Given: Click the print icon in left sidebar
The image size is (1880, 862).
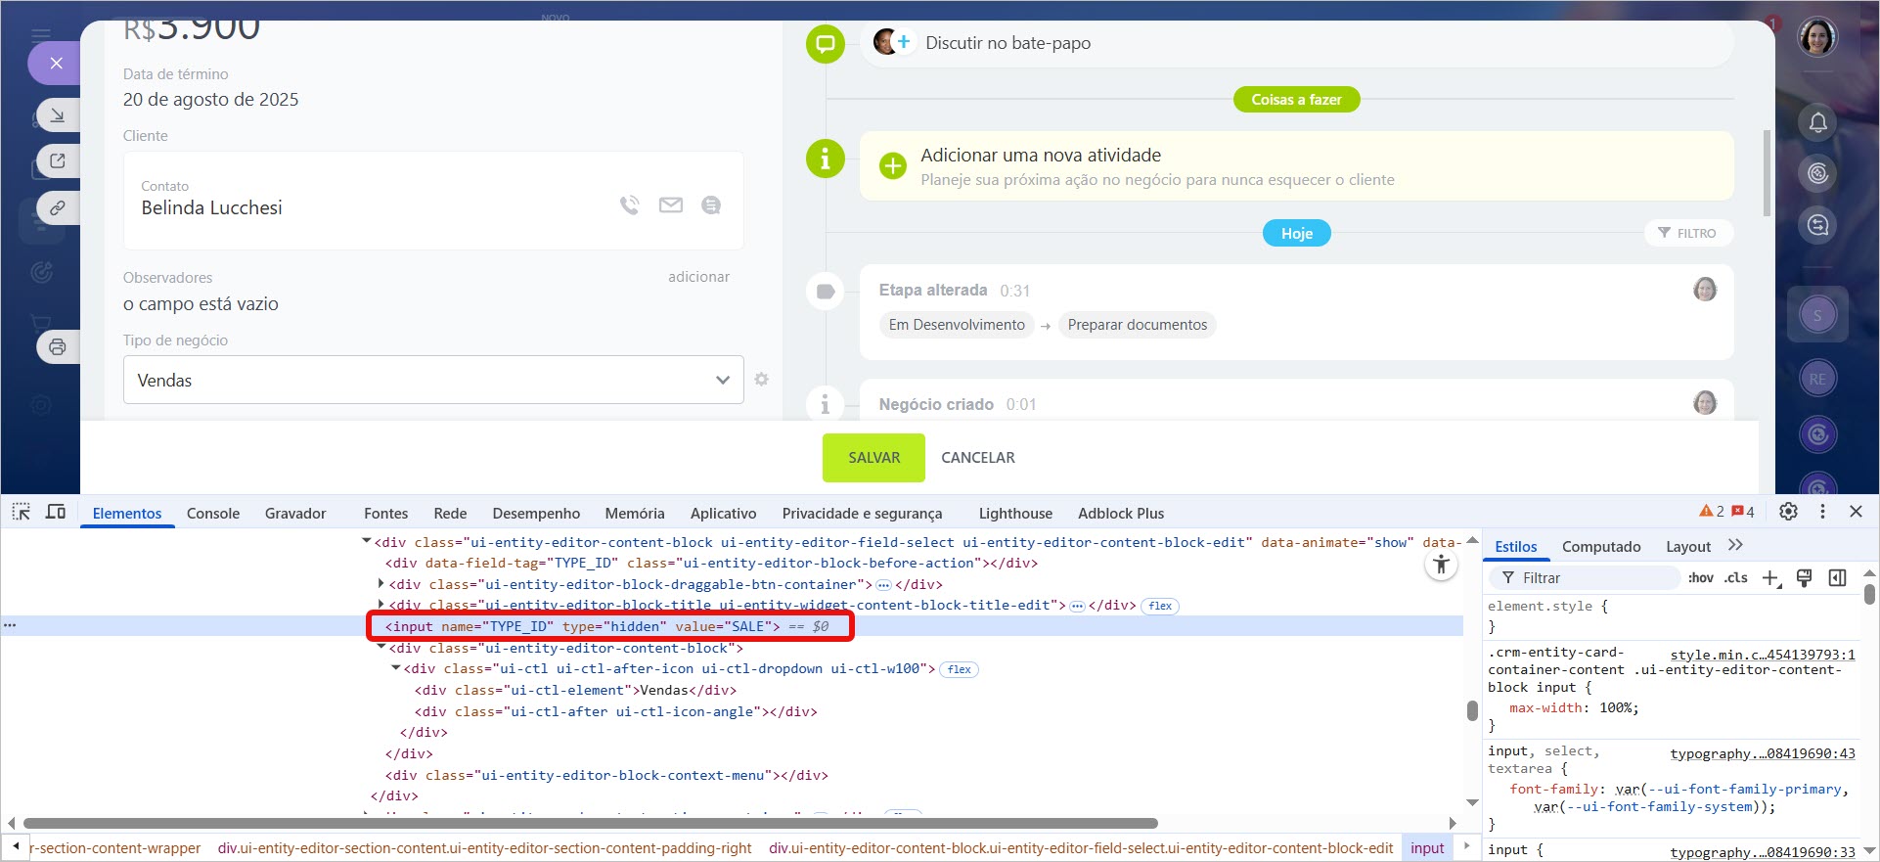Looking at the screenshot, I should [58, 347].
